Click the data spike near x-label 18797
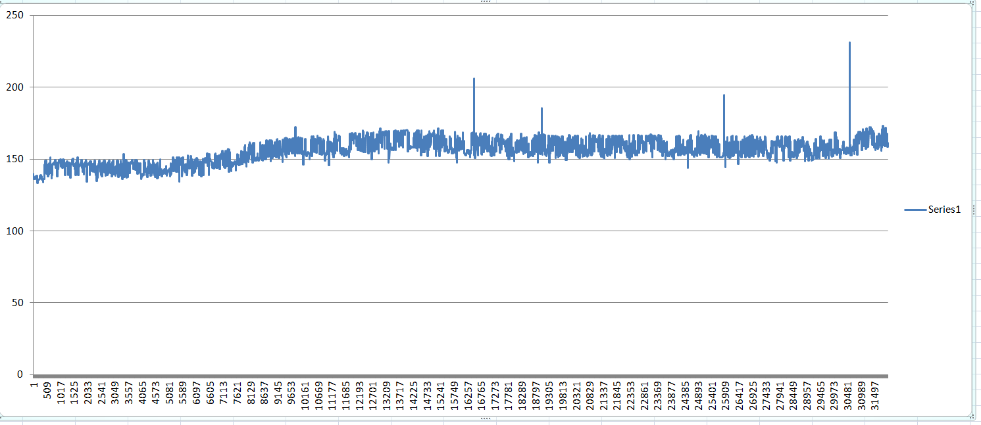This screenshot has height=425, width=981. [541, 115]
